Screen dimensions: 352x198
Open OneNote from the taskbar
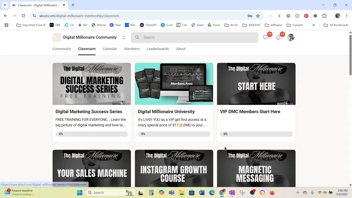tap(232, 193)
